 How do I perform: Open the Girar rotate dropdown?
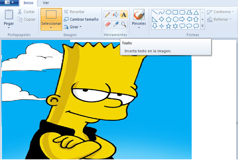[x=80, y=27]
